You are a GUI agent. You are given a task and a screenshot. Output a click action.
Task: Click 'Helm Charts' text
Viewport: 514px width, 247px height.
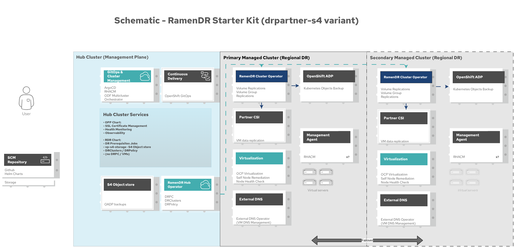pos(13,174)
